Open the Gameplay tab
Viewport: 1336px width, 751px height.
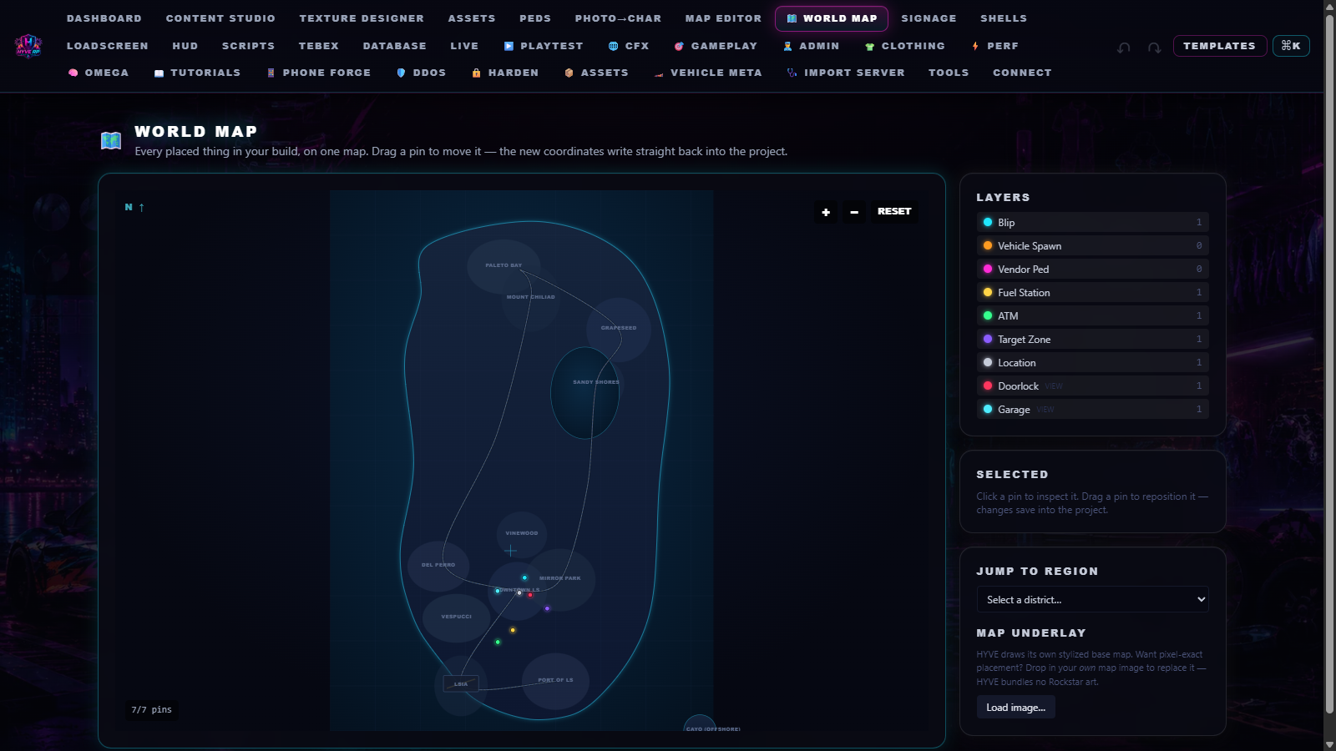pos(716,46)
